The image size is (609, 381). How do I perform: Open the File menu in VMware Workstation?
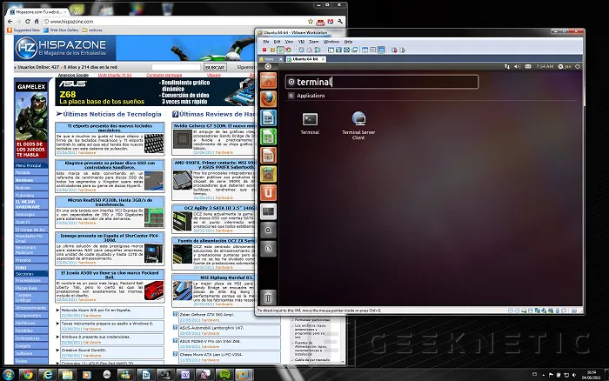pyautogui.click(x=266, y=42)
